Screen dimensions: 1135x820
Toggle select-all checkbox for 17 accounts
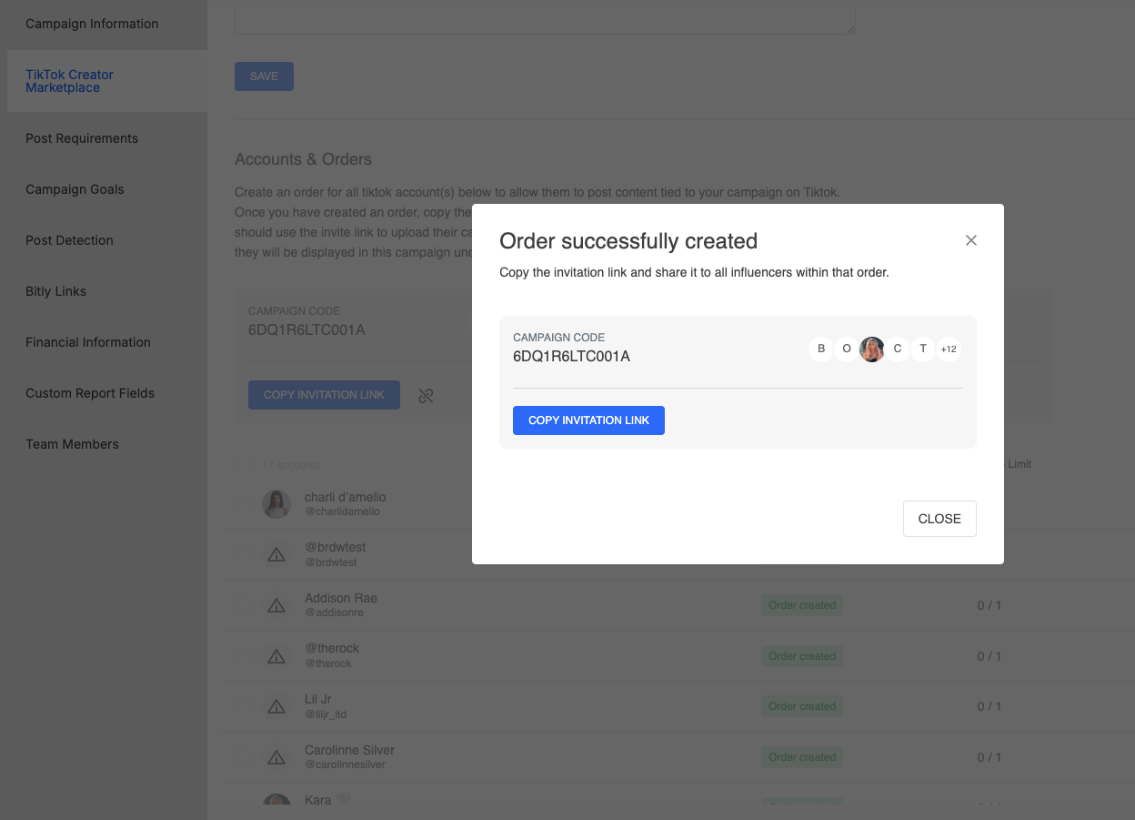[x=243, y=464]
